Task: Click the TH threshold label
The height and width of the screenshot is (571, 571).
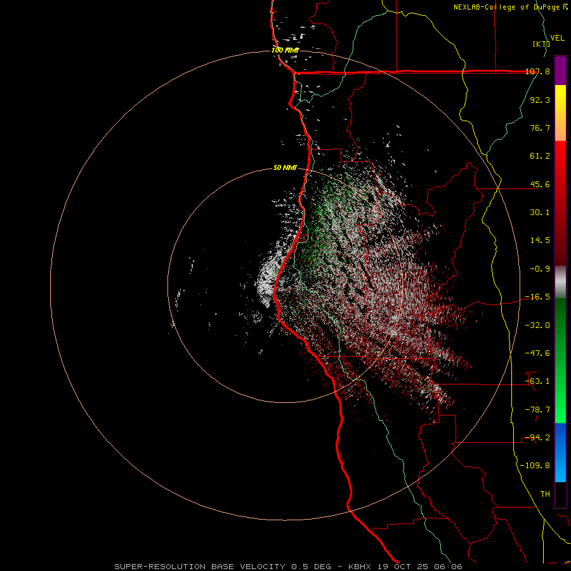Action: 545,494
